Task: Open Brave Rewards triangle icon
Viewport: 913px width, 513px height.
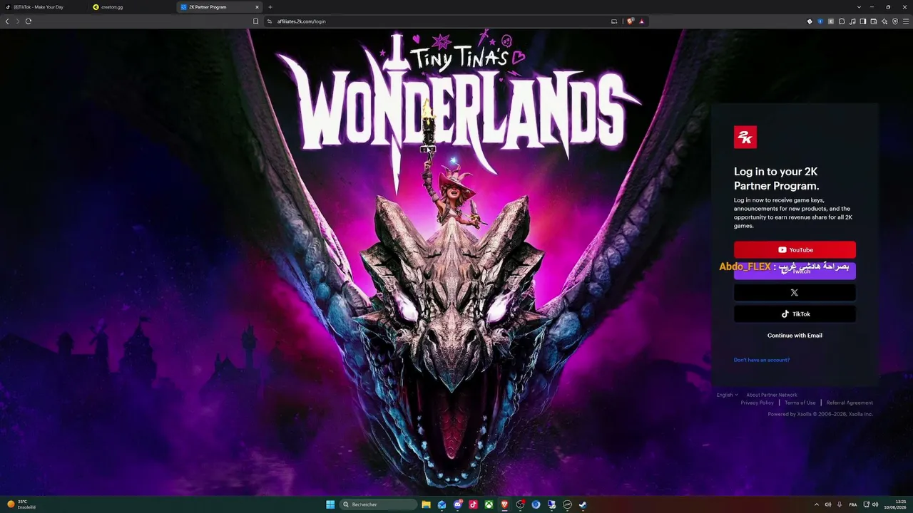Action: [642, 21]
